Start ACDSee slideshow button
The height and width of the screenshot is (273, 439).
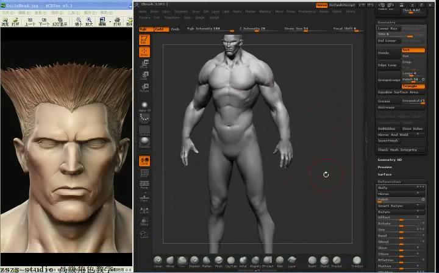pyautogui.click(x=60, y=21)
